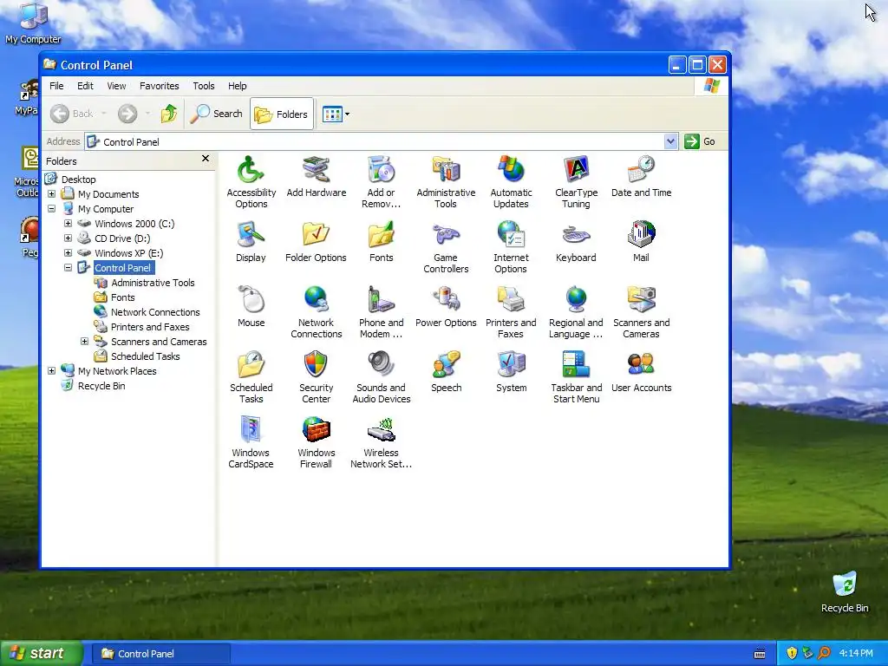This screenshot has width=888, height=666.
Task: Expand My Network Places node
Action: tap(51, 370)
